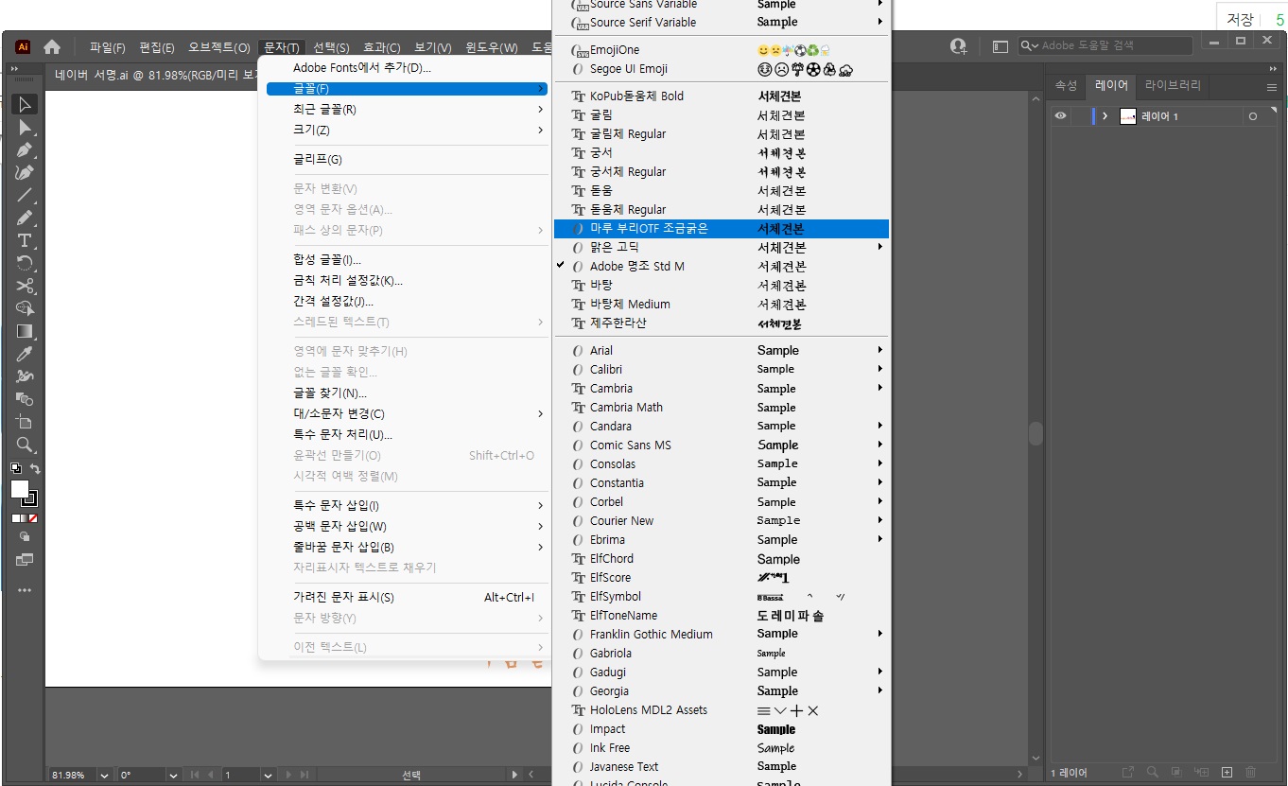Open Layers panel hamburger menu

[x=1272, y=86]
